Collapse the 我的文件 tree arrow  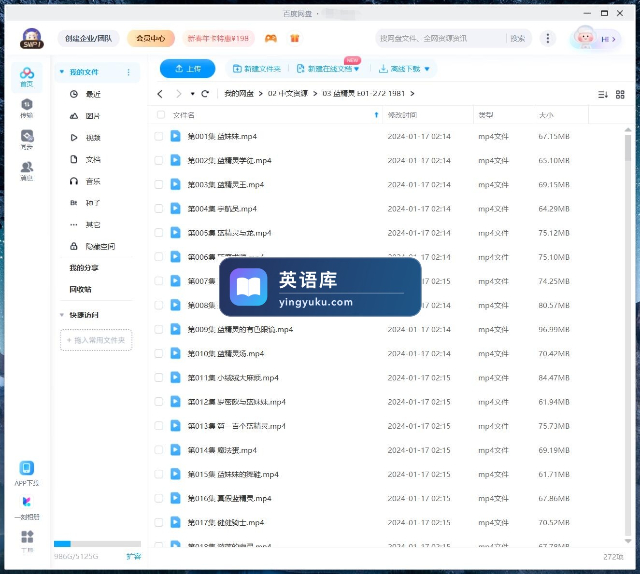(x=62, y=72)
